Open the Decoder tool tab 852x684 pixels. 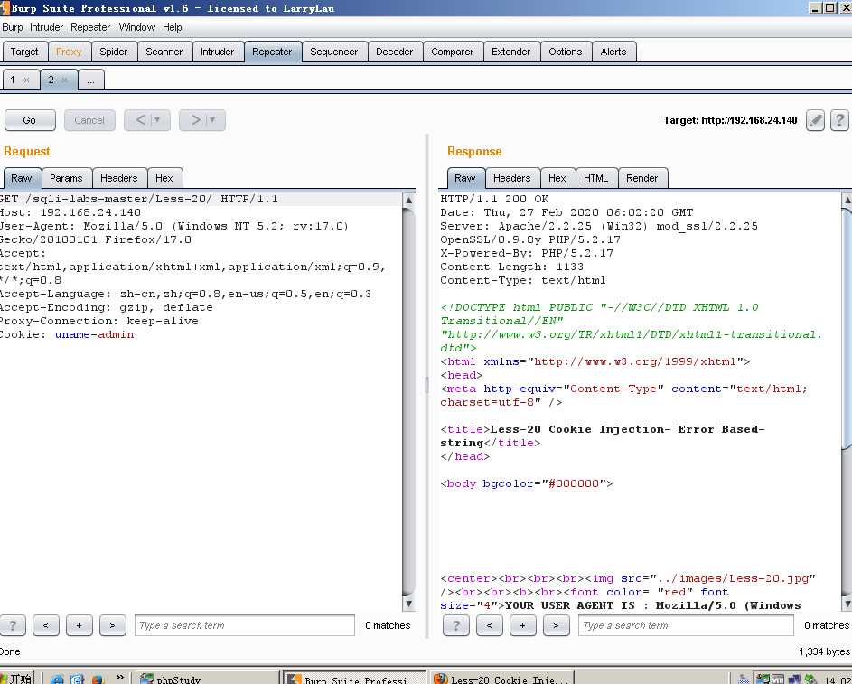pyautogui.click(x=394, y=52)
